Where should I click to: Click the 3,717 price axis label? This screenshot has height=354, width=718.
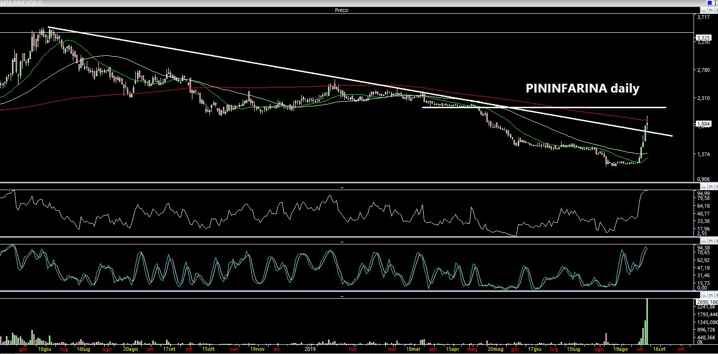point(704,17)
